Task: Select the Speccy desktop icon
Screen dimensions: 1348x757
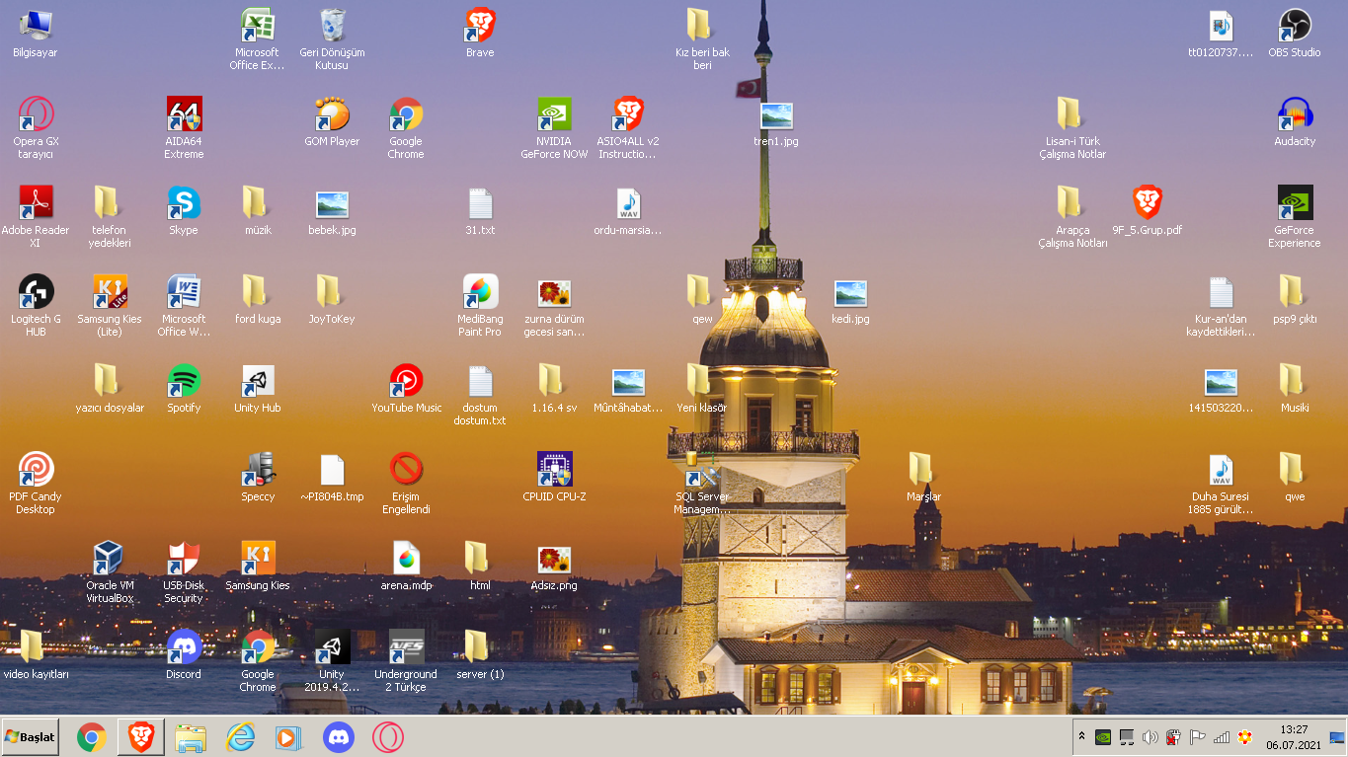Action: 258,471
